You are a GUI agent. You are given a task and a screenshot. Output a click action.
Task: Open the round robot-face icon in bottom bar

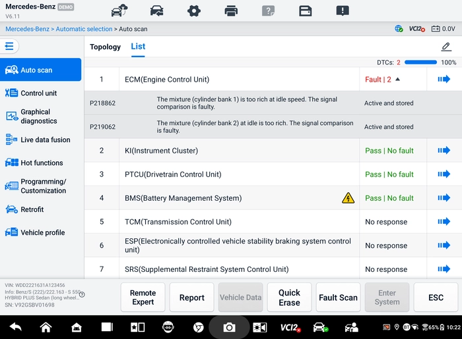click(168, 327)
